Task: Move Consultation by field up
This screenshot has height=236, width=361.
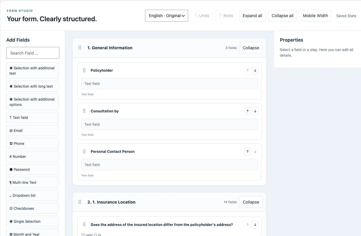Action: [x=247, y=111]
